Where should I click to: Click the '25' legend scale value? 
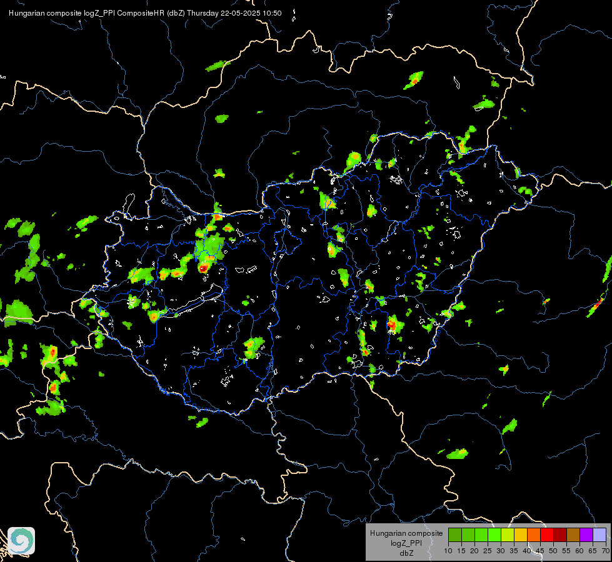pyautogui.click(x=488, y=551)
